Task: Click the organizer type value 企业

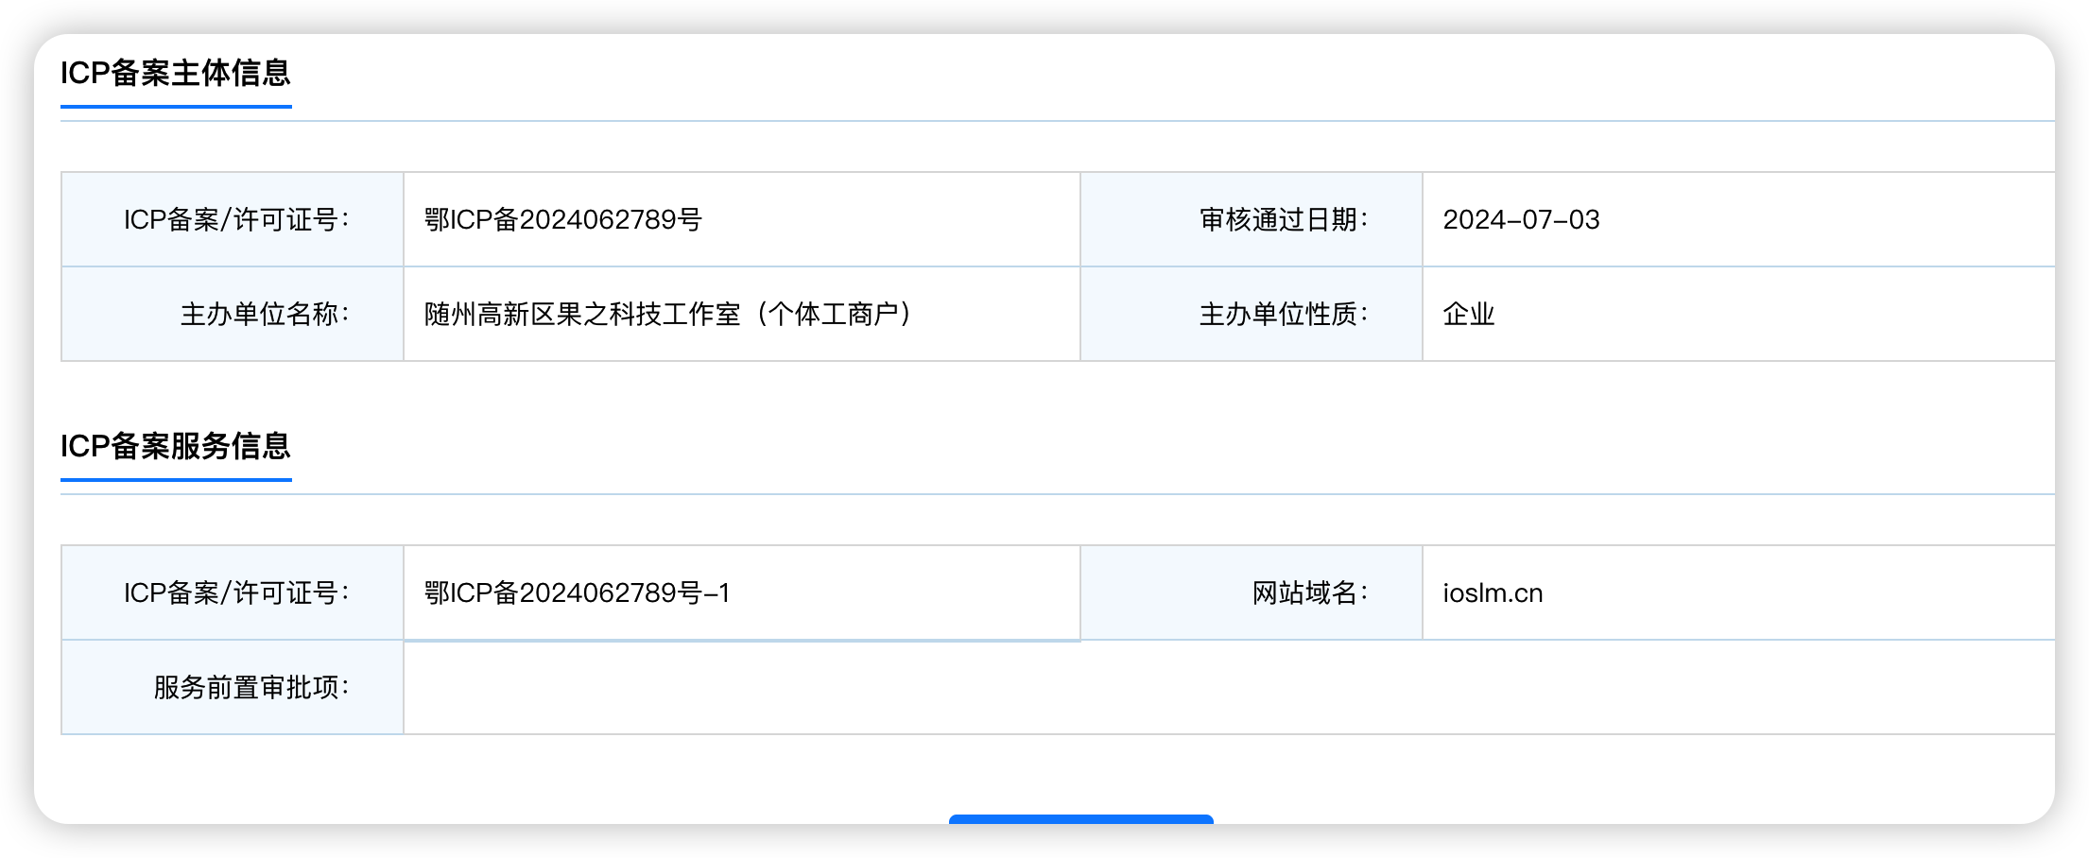Action: [1469, 314]
